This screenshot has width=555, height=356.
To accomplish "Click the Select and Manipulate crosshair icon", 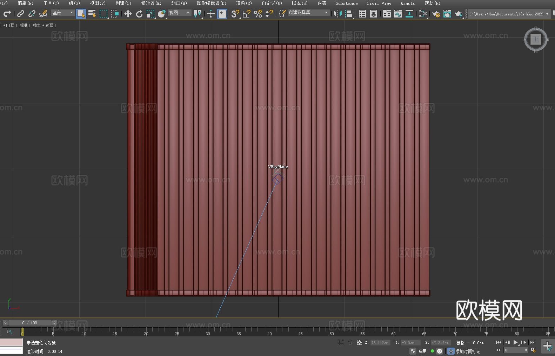I will [x=211, y=14].
